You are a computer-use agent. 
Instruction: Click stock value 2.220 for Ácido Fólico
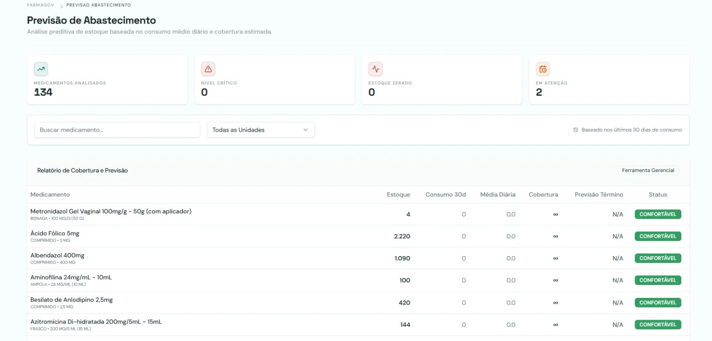tap(402, 237)
